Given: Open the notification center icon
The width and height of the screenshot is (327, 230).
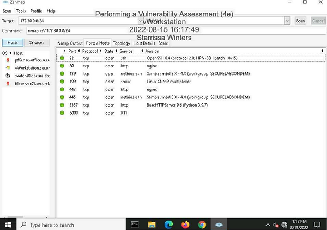Looking at the screenshot, I should click(x=317, y=225).
